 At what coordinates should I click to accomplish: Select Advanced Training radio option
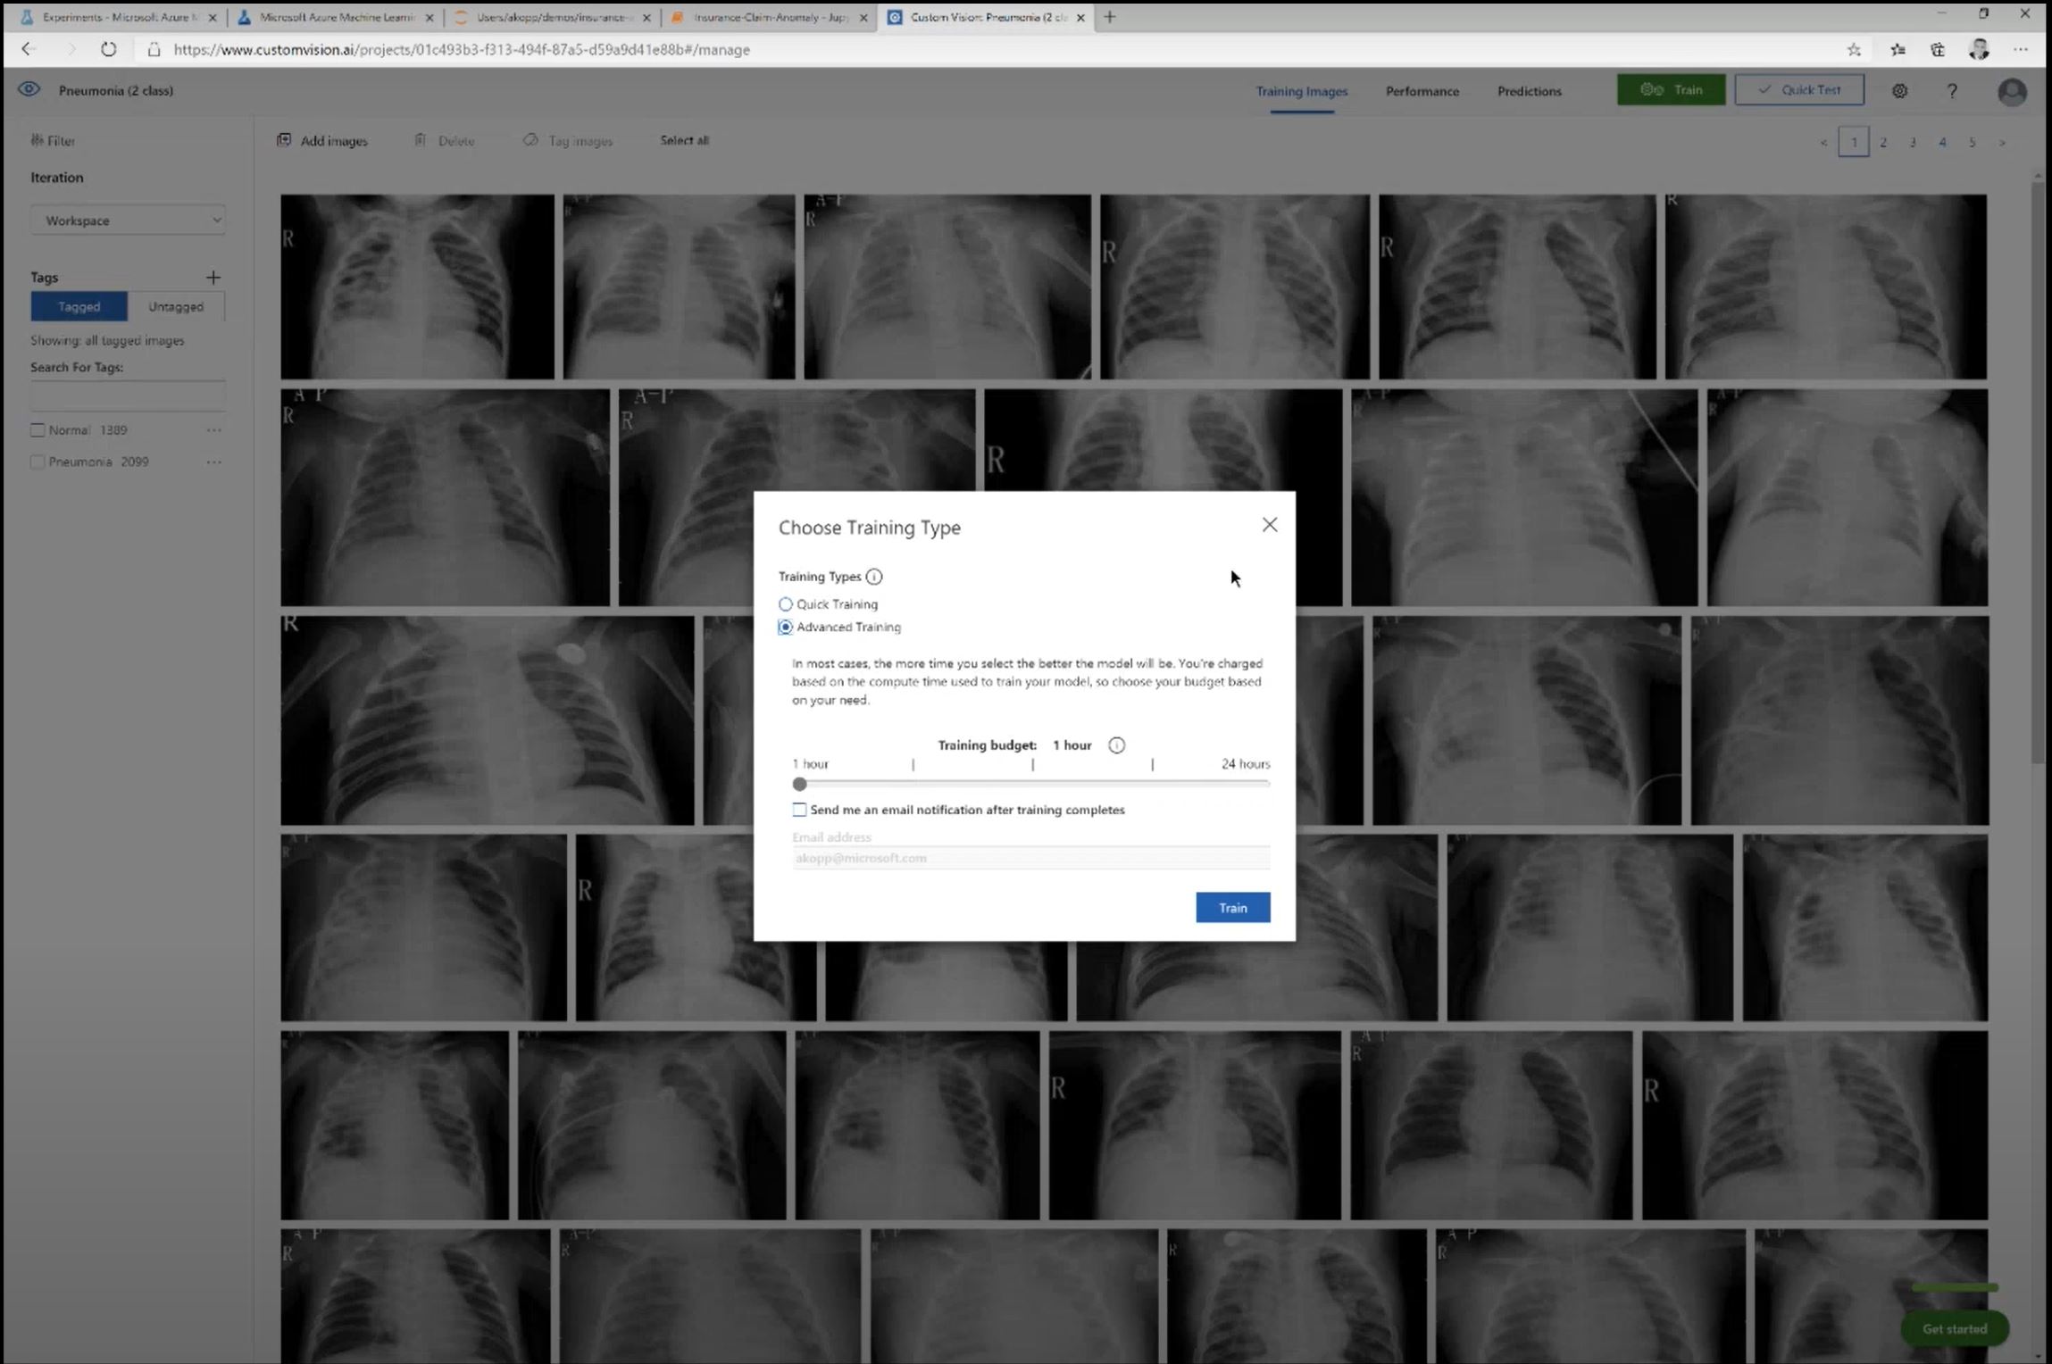pyautogui.click(x=785, y=628)
